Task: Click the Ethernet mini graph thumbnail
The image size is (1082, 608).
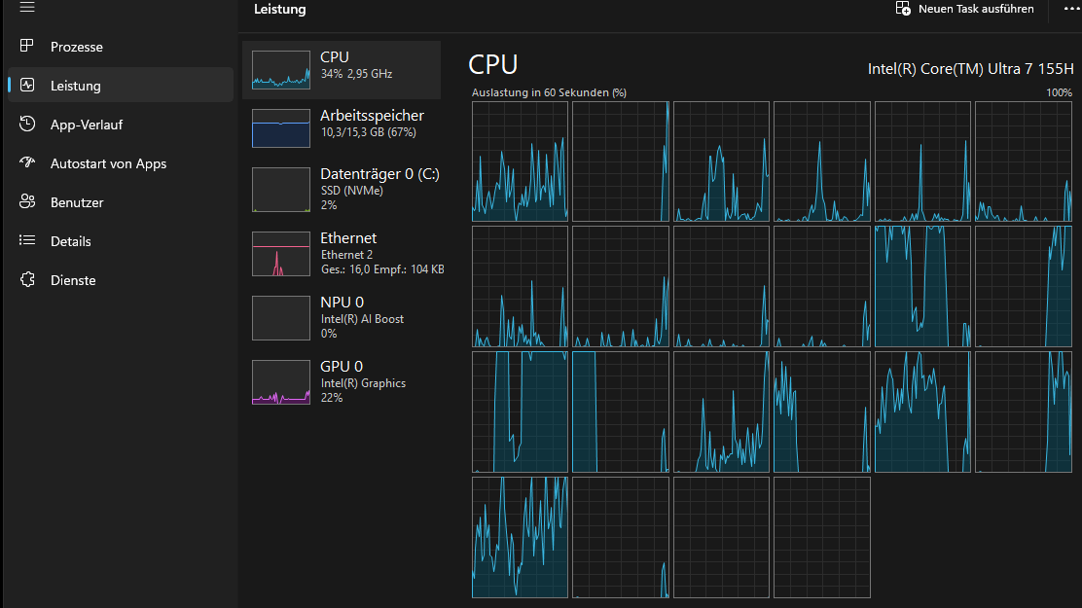Action: point(281,254)
